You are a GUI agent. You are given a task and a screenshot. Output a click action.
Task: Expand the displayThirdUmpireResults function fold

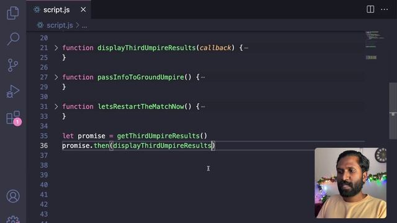click(x=56, y=48)
